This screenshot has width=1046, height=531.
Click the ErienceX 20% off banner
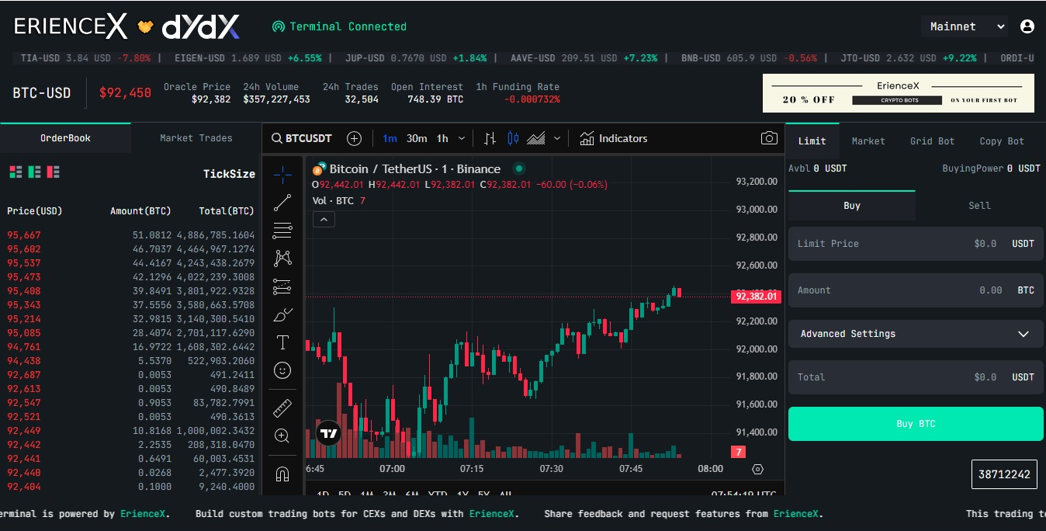tap(899, 93)
